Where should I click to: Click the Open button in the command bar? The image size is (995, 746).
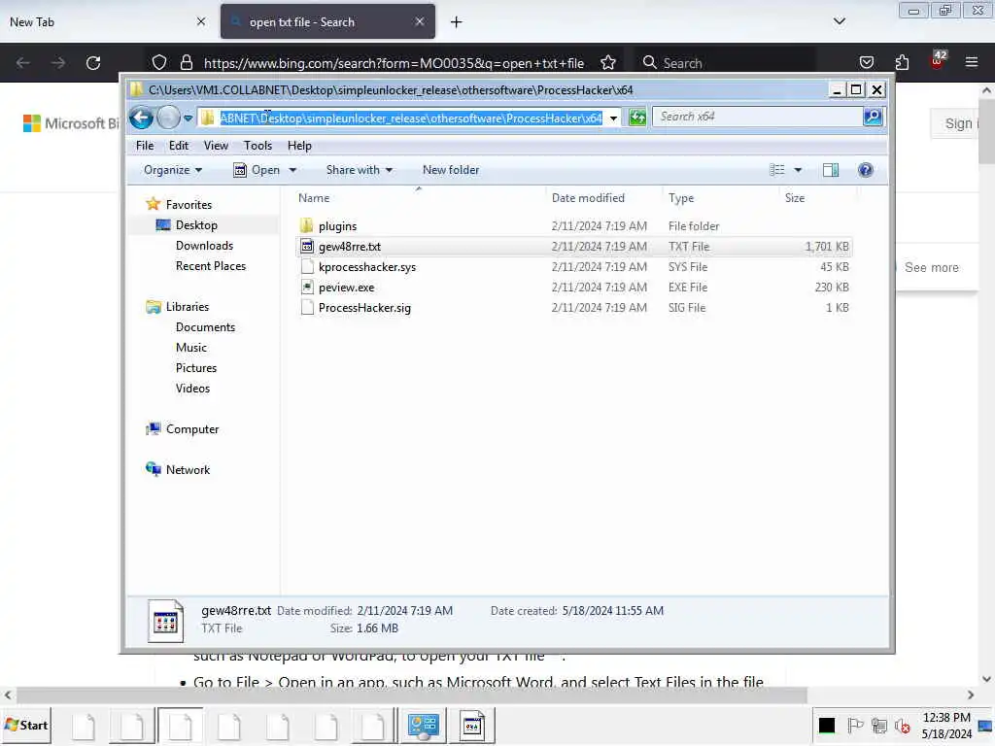(x=257, y=170)
